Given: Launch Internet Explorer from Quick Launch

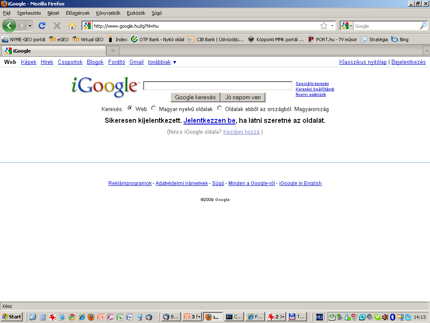Looking at the screenshot, I should point(82,317).
